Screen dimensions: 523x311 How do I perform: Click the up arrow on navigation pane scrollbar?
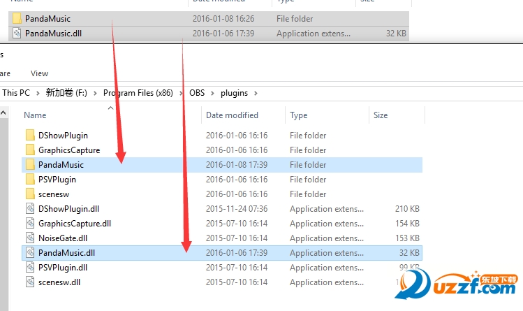(3, 113)
